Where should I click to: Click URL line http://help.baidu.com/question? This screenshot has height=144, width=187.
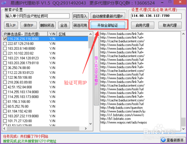click(x=122, y=108)
